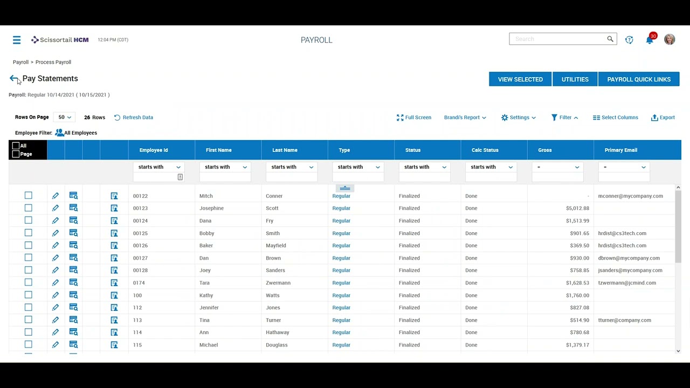Open Payroll Quick Links menu
The width and height of the screenshot is (690, 388).
tap(639, 79)
